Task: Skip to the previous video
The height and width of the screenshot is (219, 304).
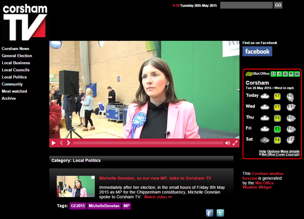Action: 61,143
